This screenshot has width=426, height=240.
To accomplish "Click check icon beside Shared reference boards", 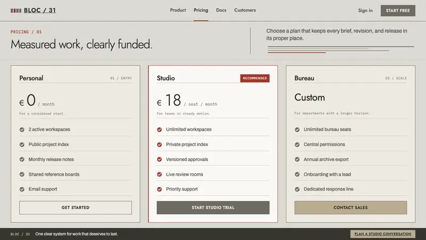I will pyautogui.click(x=22, y=174).
